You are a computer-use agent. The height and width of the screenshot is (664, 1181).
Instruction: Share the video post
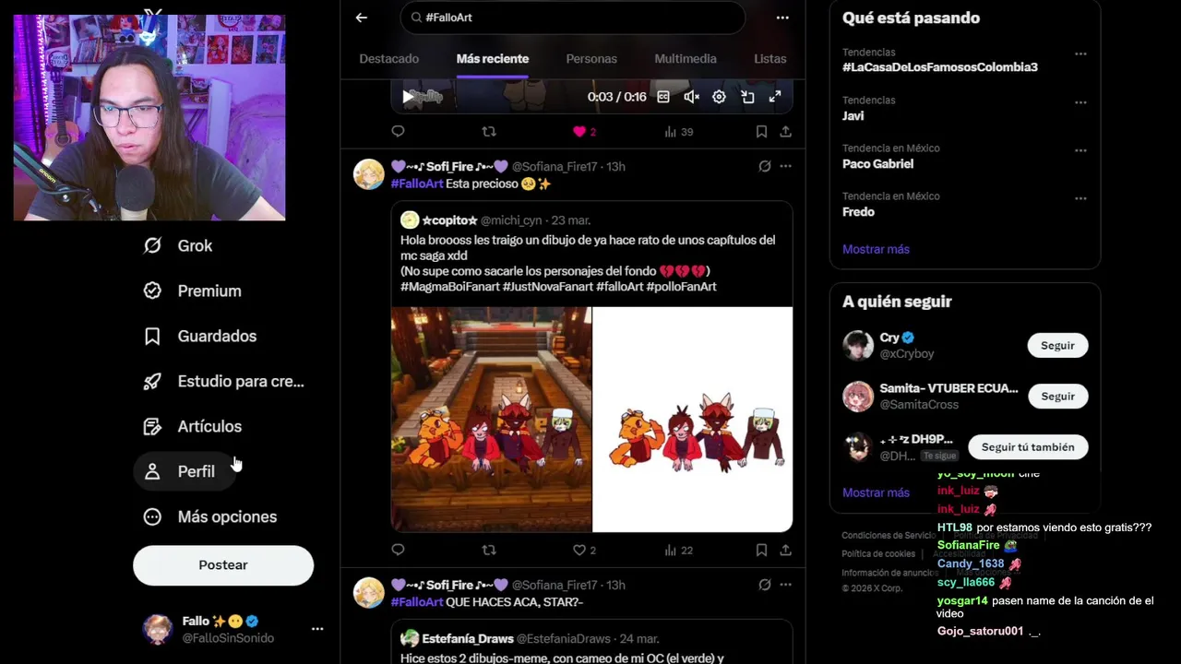pyautogui.click(x=785, y=132)
